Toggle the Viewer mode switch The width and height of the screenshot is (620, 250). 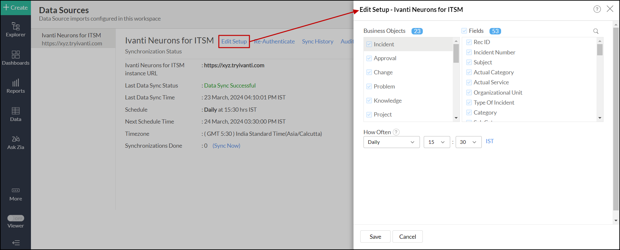point(15,218)
